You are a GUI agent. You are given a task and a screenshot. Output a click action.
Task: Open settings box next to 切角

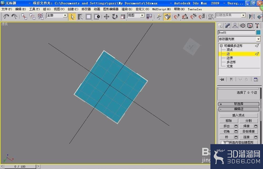[236, 132]
